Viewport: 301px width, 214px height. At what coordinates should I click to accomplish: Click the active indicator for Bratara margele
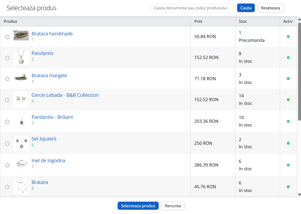(288, 79)
